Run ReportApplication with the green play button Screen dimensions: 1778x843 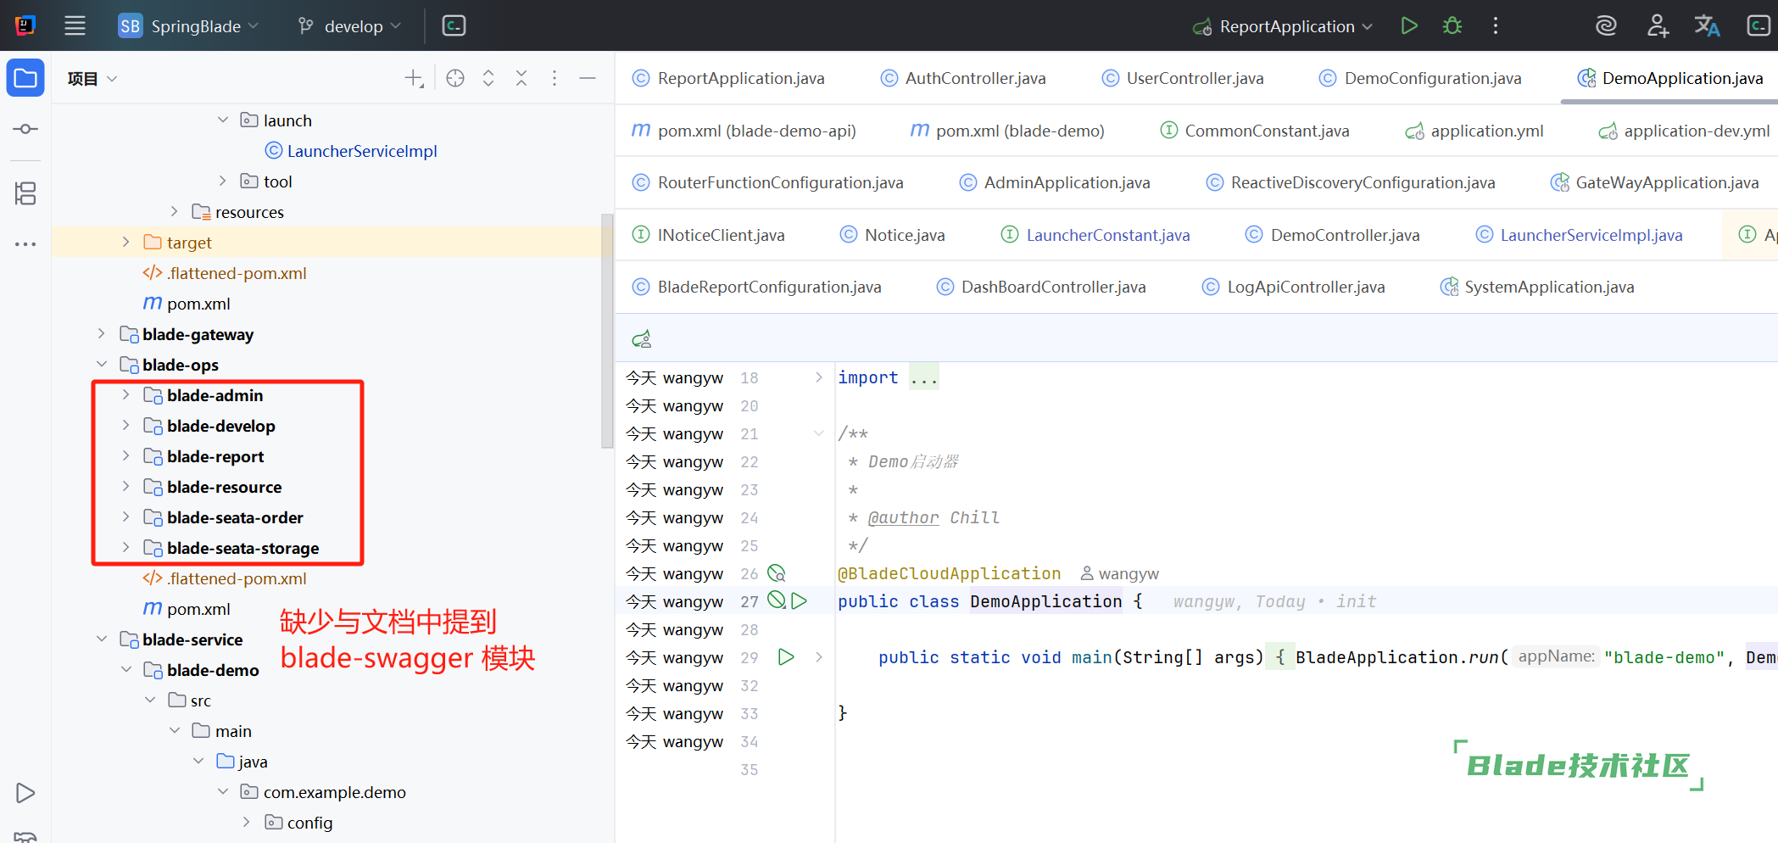pos(1409,26)
